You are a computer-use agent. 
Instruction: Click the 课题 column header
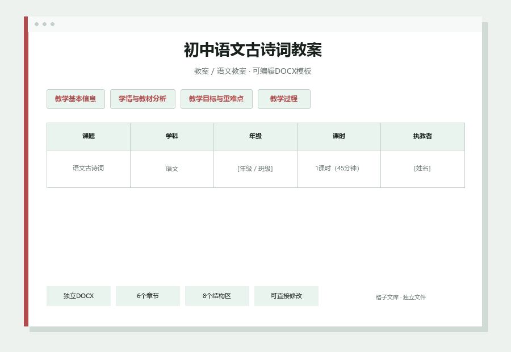point(89,136)
